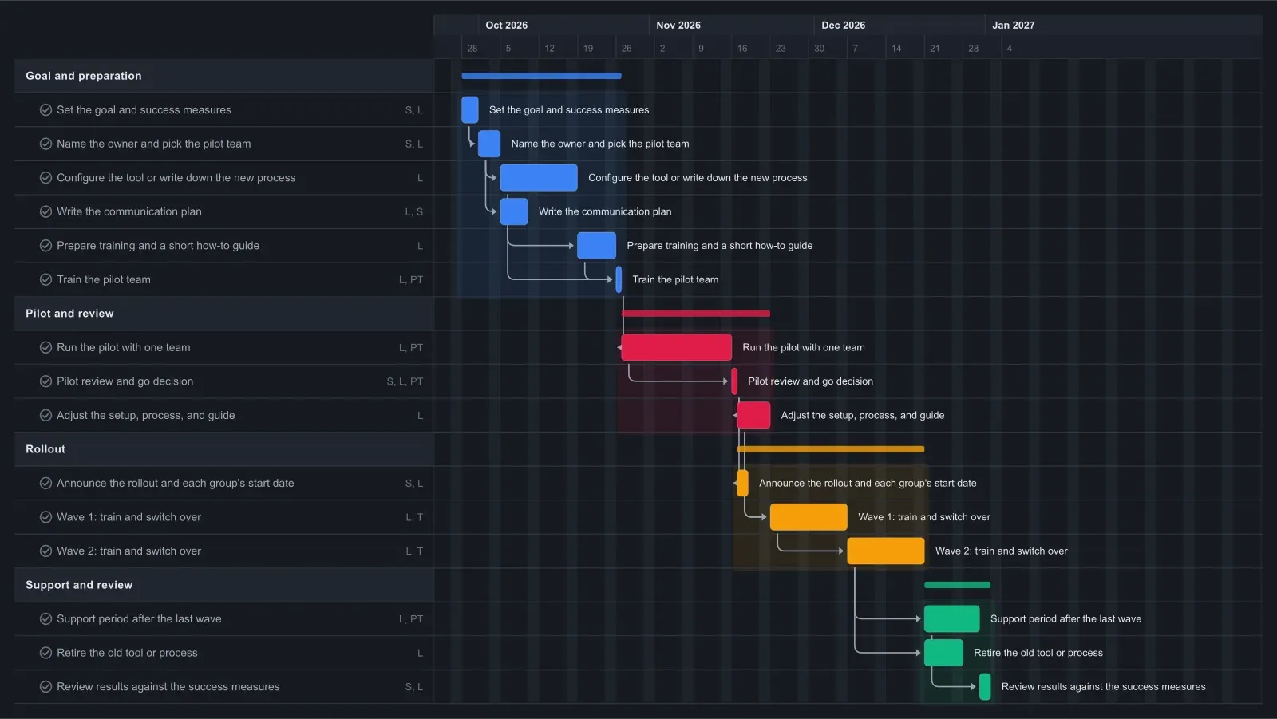This screenshot has height=719, width=1277.
Task: Click the check circle beside Write the communication plan
Action: [x=45, y=211]
